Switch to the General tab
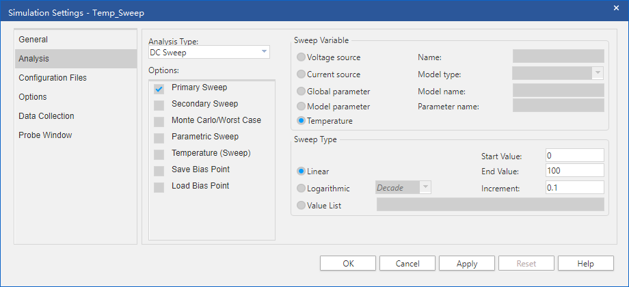 34,40
